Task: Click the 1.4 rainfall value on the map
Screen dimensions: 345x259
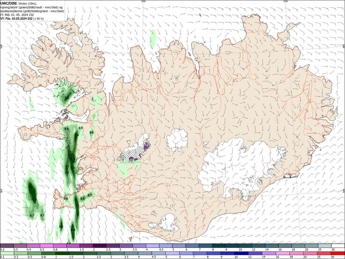Action: [77, 135]
